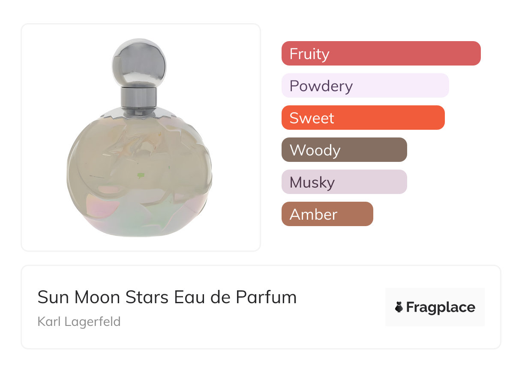The width and height of the screenshot is (522, 370).
Task: Click the pale mauve Musky accord bar
Action: (x=344, y=182)
